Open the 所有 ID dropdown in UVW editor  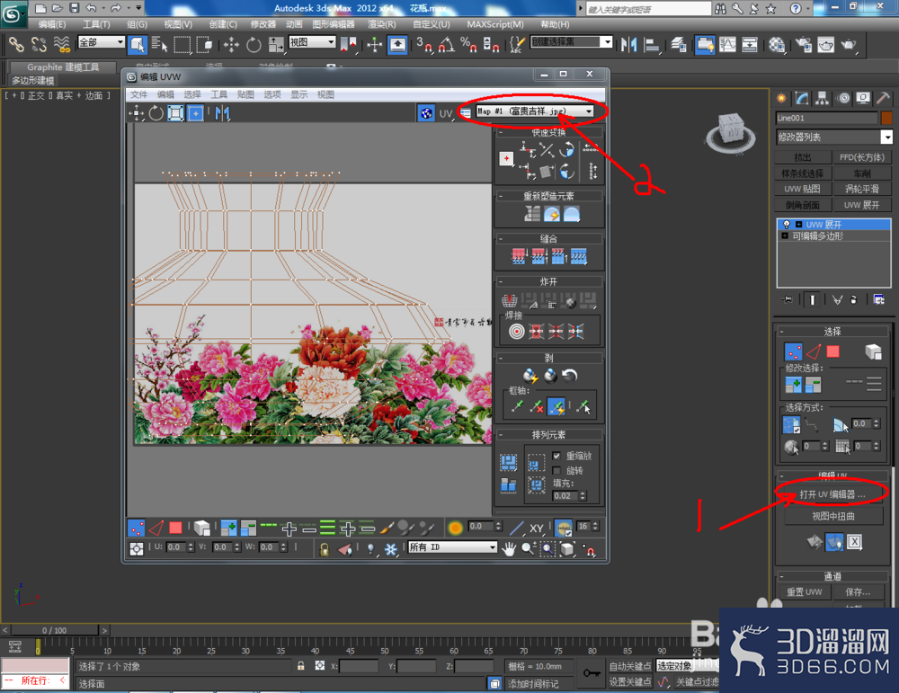(x=452, y=547)
